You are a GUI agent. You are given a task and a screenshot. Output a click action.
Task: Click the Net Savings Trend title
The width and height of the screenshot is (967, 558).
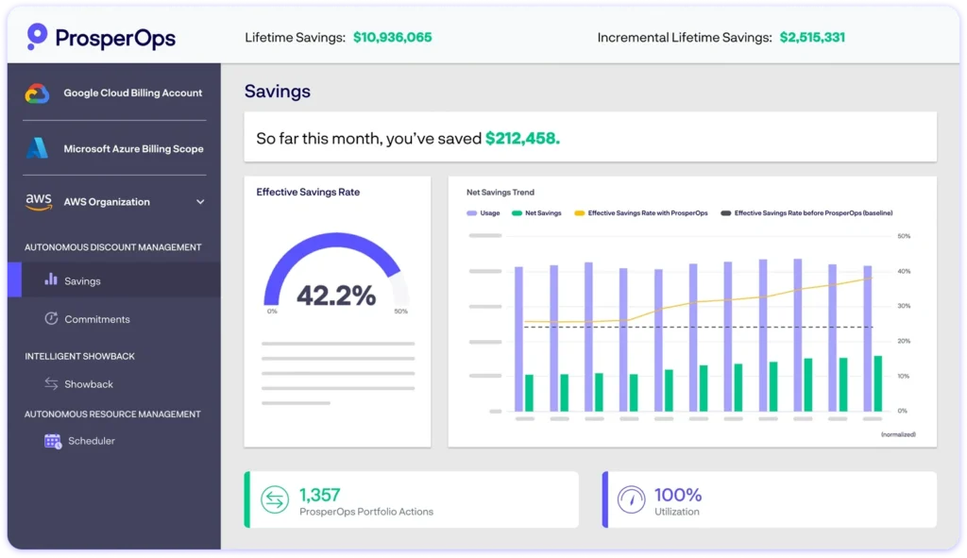[x=500, y=193]
